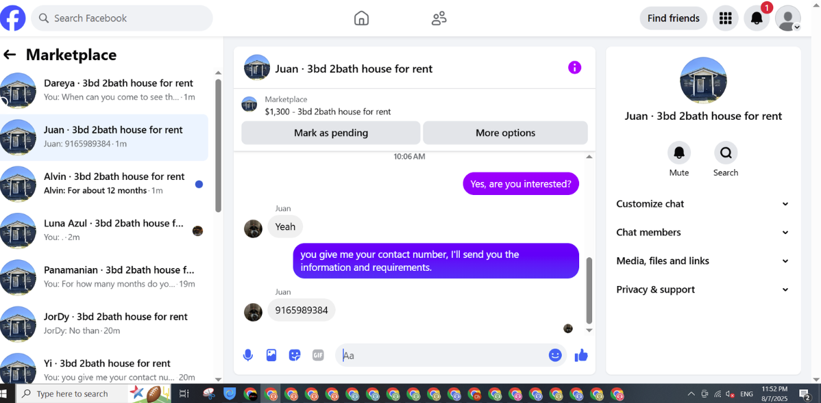Screen dimensions: 821x403
Task: Open the account profile dropdown
Action: [787, 18]
